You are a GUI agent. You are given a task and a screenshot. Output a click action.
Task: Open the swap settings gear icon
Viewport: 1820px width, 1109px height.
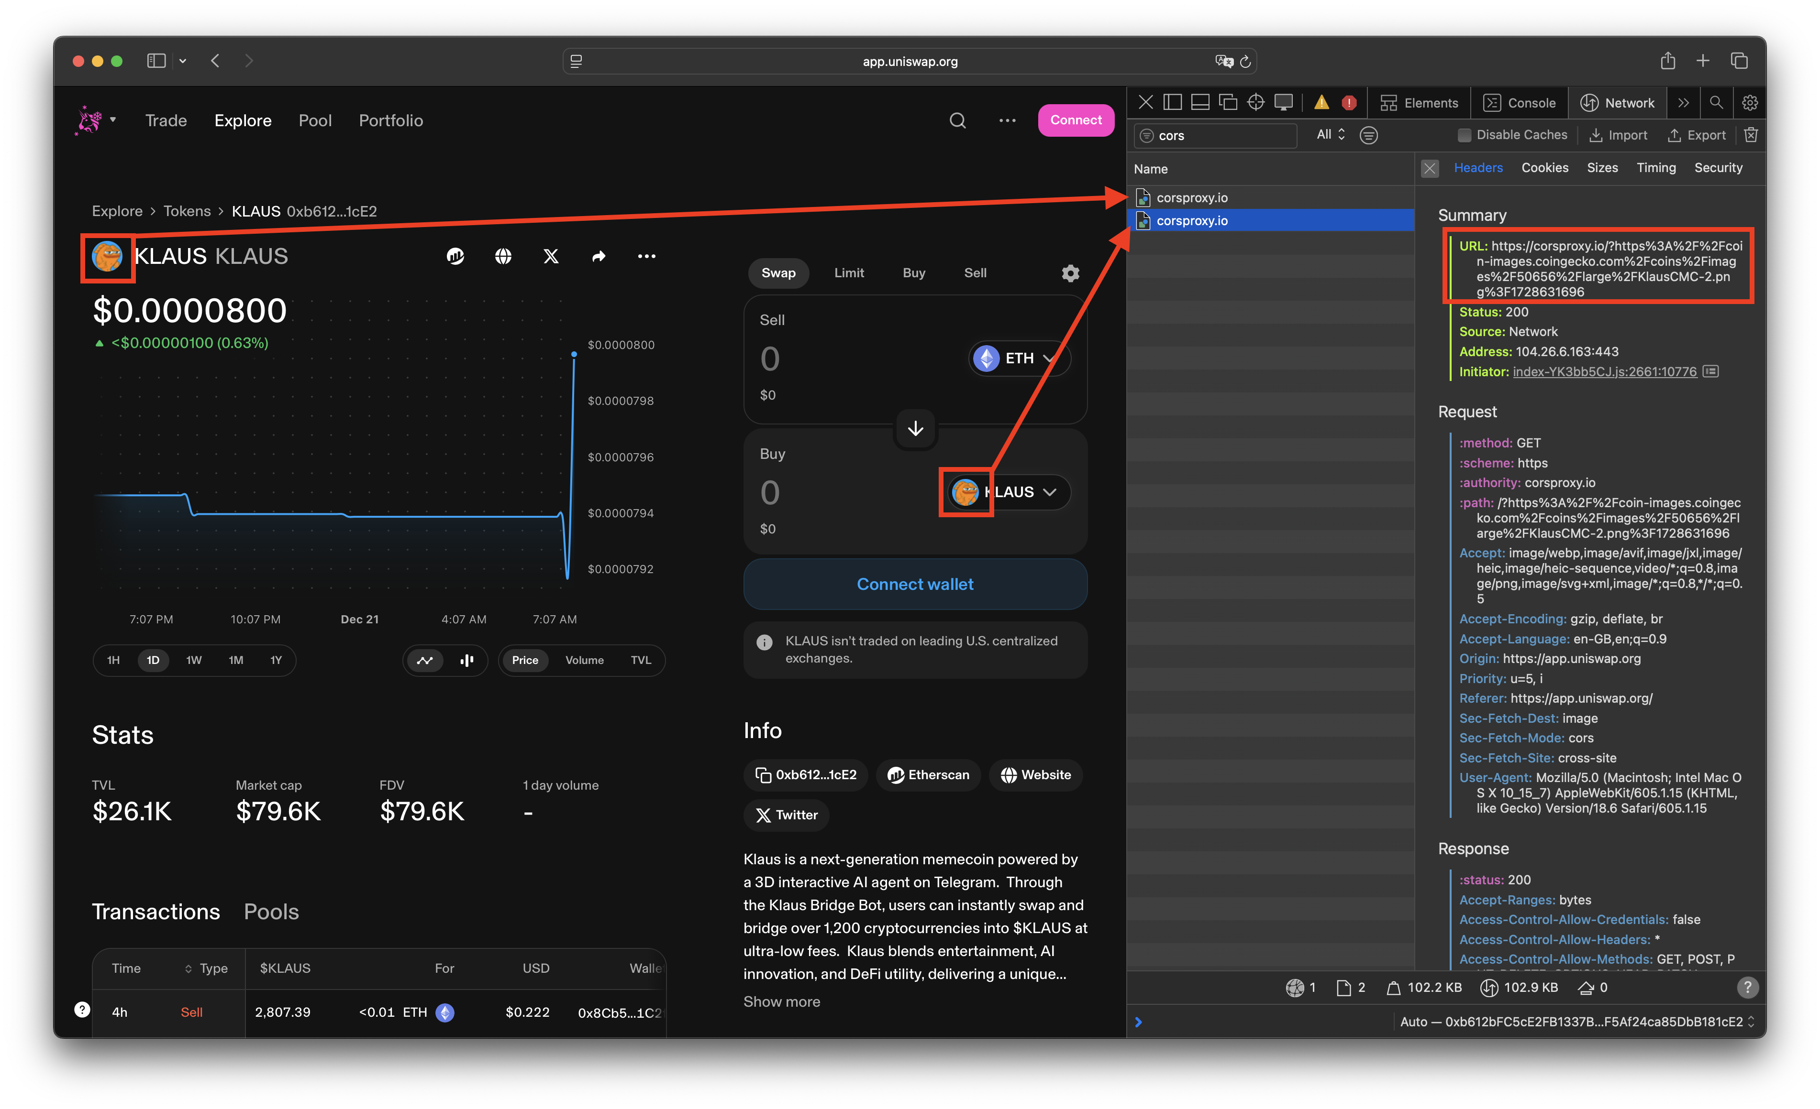coord(1069,273)
